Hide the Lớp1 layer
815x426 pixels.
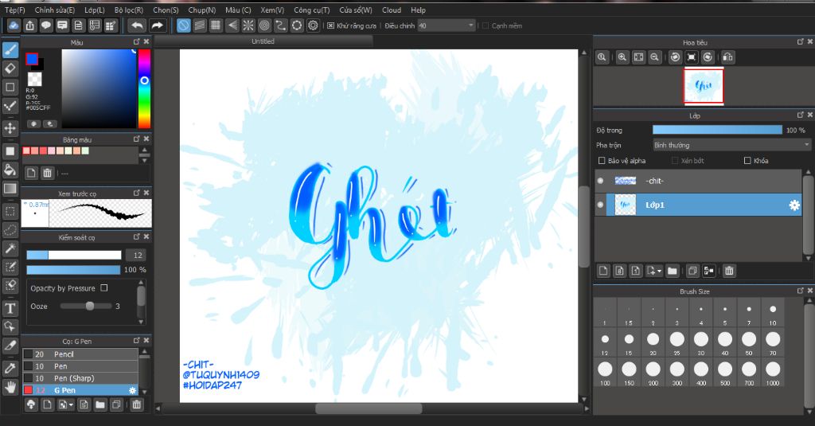click(600, 205)
